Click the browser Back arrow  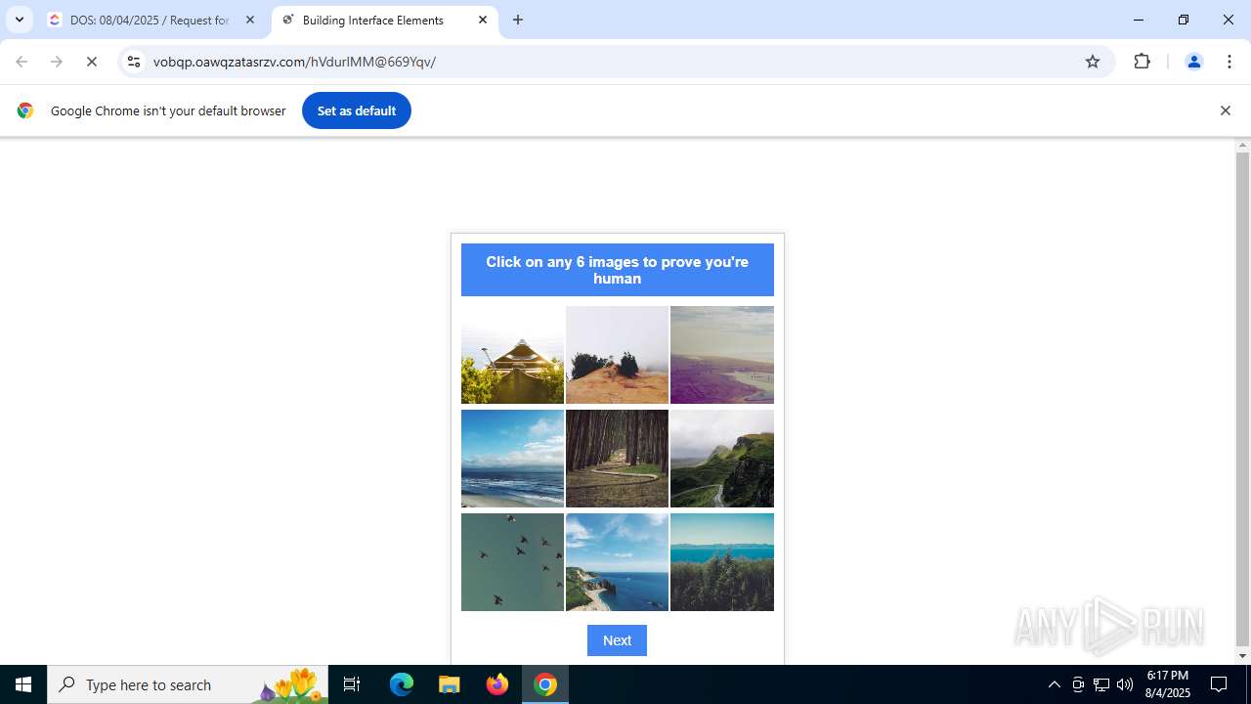[22, 62]
